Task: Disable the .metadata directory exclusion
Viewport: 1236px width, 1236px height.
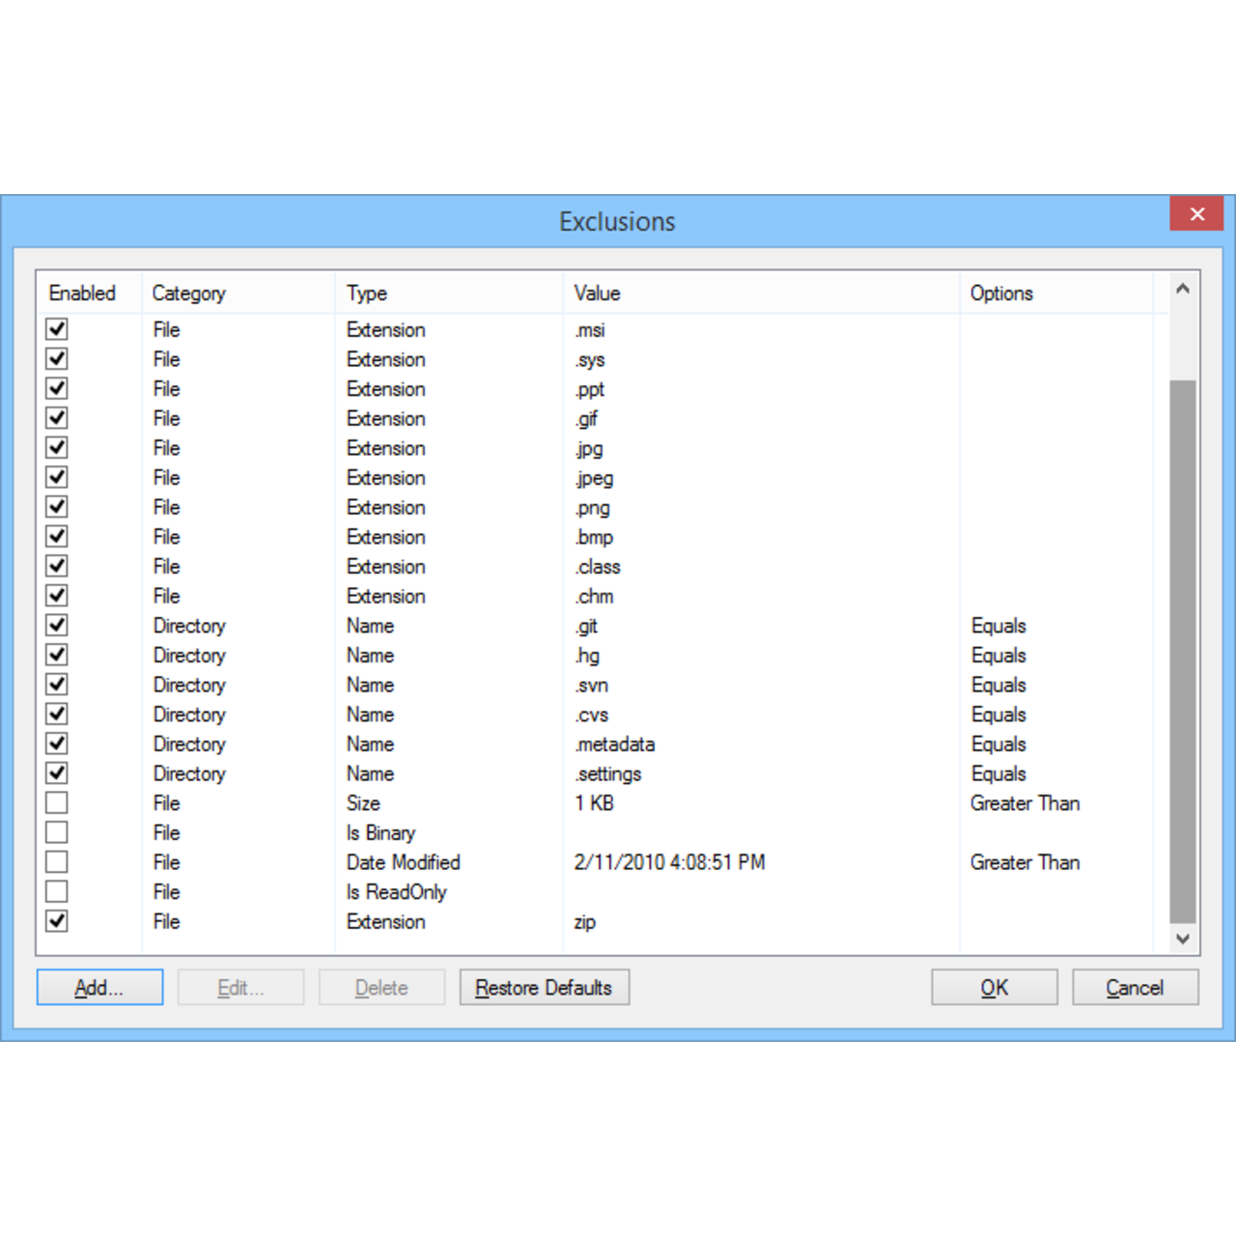Action: coord(56,744)
